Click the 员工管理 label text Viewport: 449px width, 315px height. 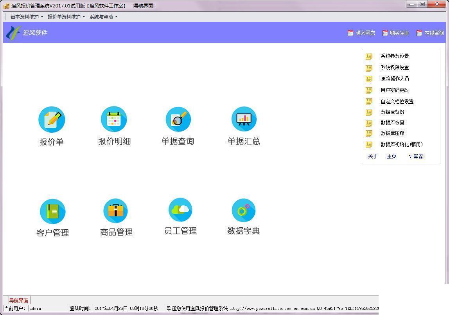coord(180,231)
